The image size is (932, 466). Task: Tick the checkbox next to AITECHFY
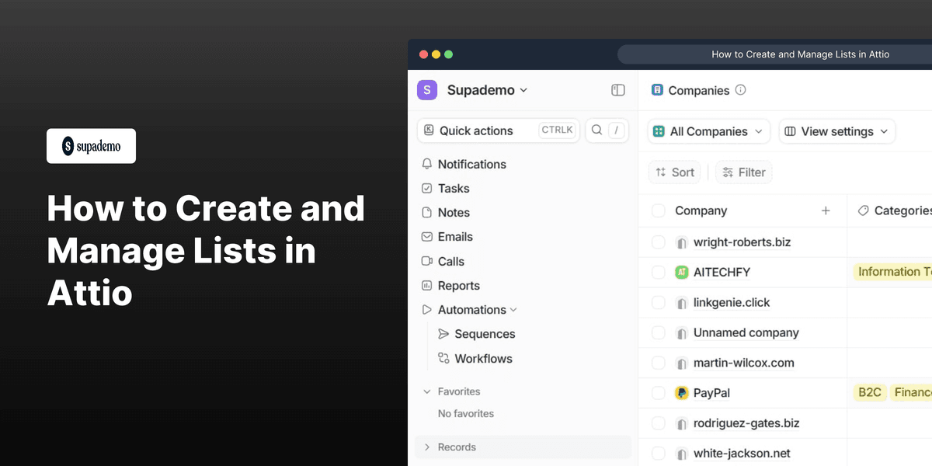[658, 272]
